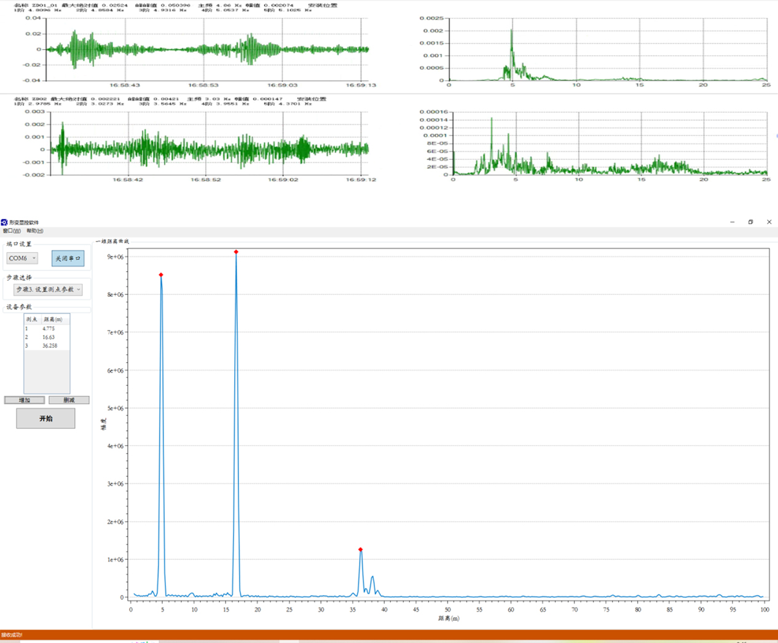This screenshot has width=778, height=643.
Task: Expand the 步骤3.设置测点参数 step dropdown
Action: click(x=48, y=290)
